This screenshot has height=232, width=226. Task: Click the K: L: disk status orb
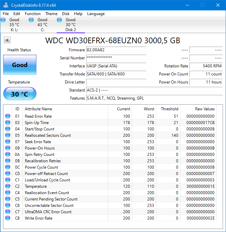[3, 20]
